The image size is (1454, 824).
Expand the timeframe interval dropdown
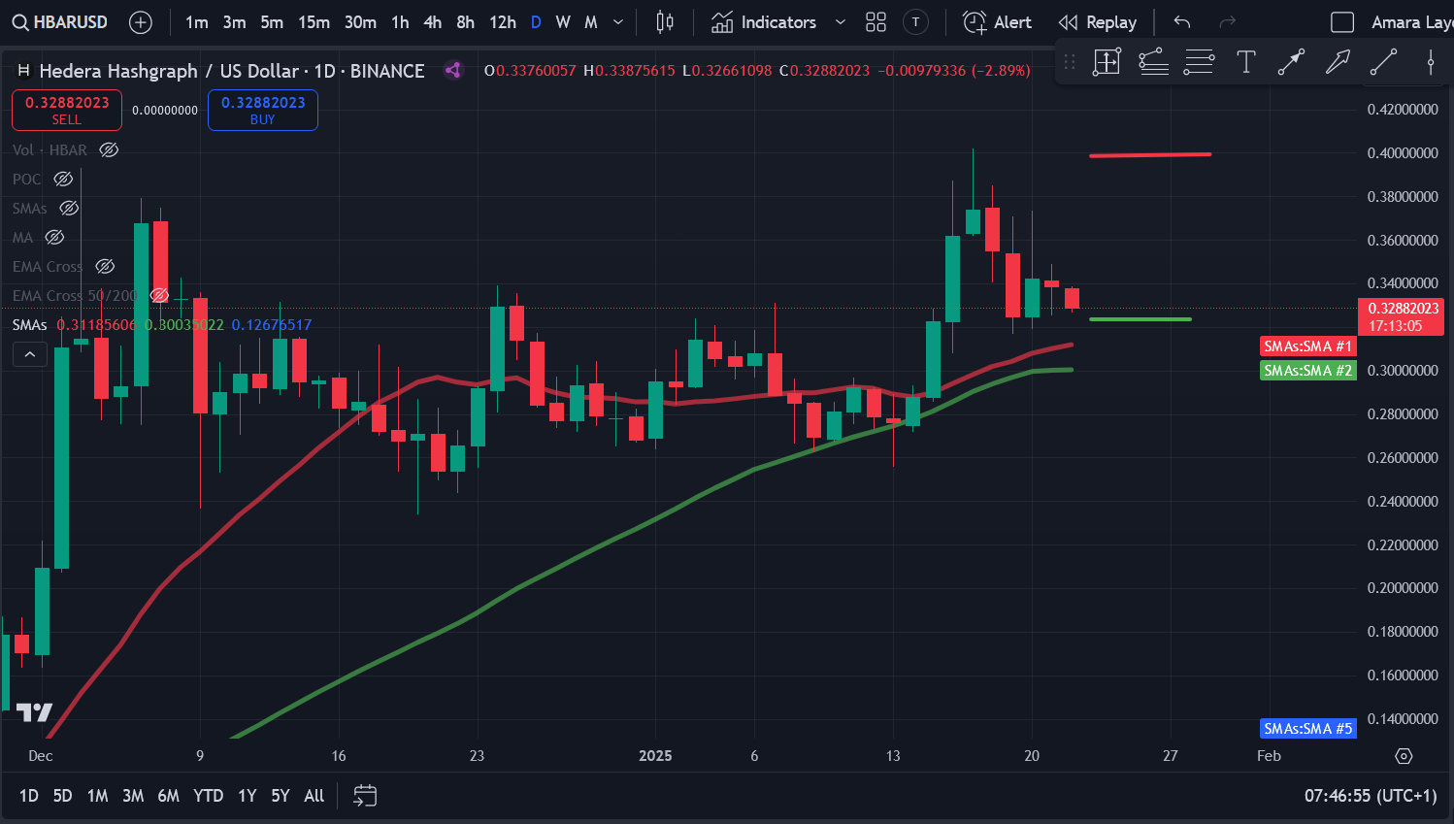coord(618,22)
